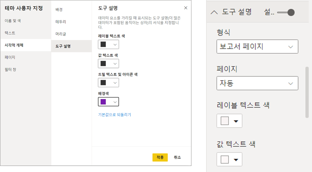This screenshot has width=312, height=172.
Task: Open the 페이지 section in theme dialog sidebar
Action: (x=10, y=57)
